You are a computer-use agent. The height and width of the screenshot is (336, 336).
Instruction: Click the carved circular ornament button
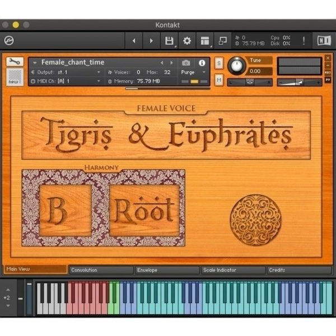(256, 220)
